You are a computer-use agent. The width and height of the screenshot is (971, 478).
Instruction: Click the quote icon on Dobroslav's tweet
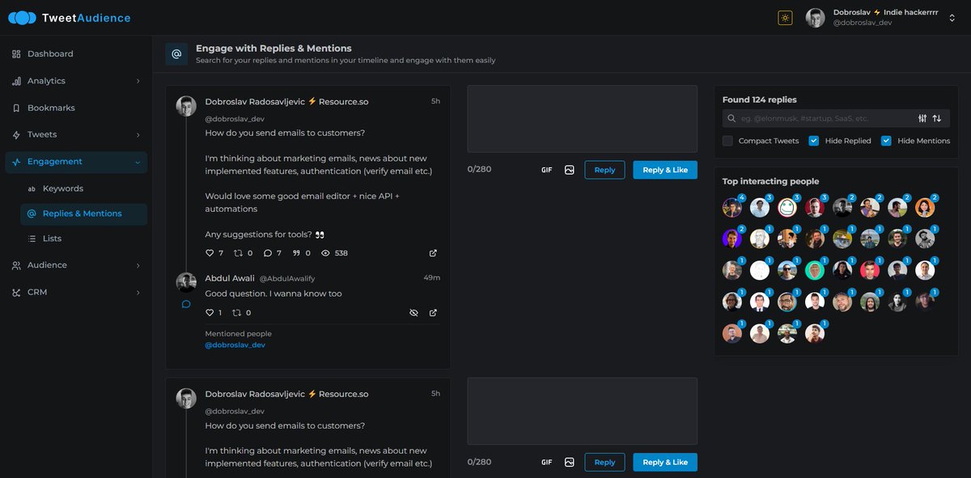(296, 253)
